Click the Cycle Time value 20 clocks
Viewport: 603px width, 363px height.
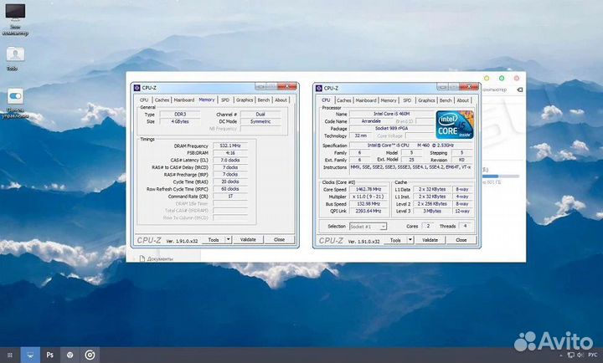(230, 181)
